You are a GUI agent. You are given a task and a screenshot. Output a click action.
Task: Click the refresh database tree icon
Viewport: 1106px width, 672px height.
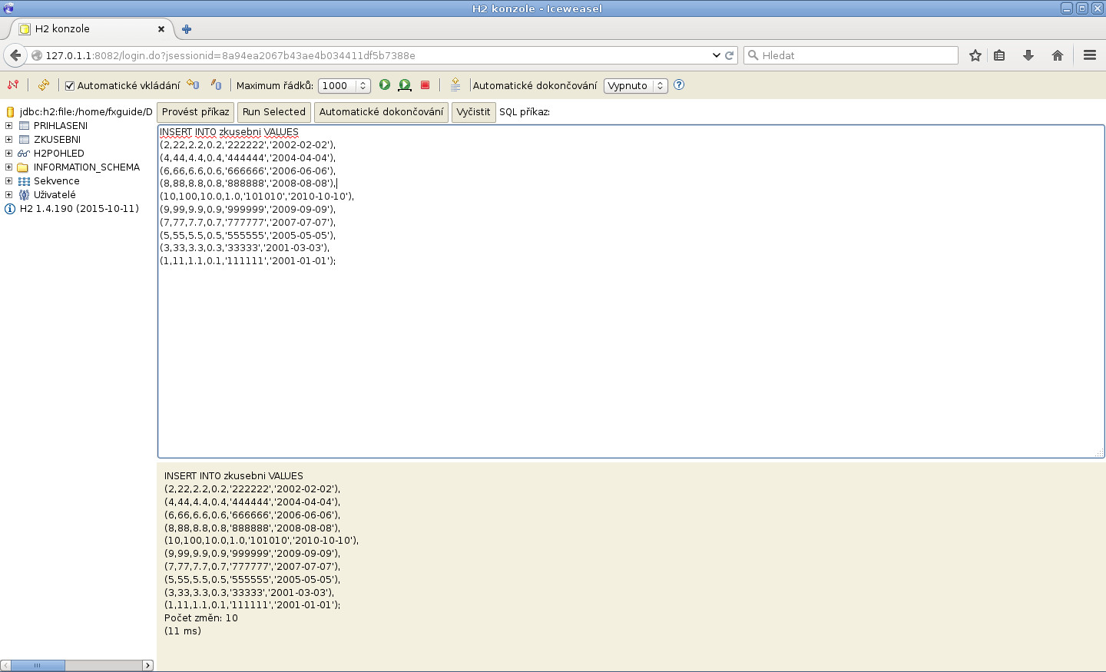coord(44,85)
